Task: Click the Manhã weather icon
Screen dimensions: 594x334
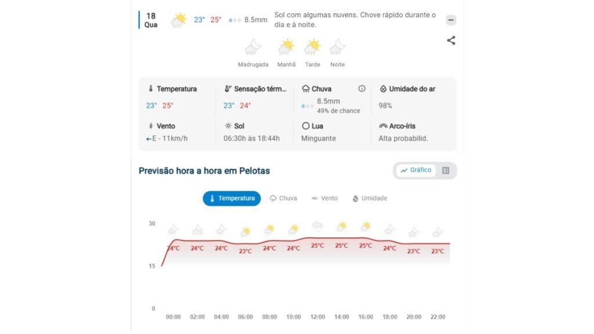Action: (x=286, y=47)
